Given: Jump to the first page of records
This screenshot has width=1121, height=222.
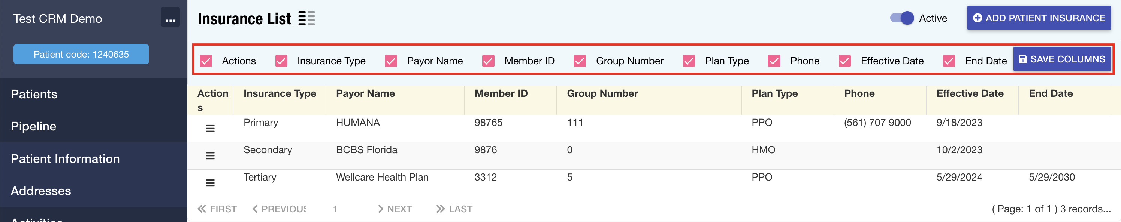Looking at the screenshot, I should pyautogui.click(x=217, y=209).
